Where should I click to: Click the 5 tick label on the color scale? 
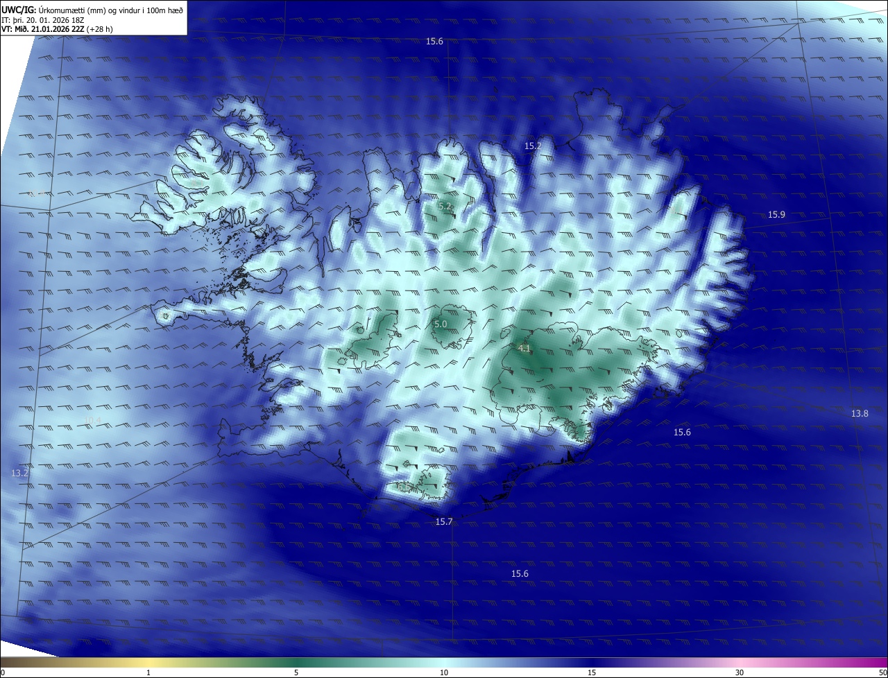296,672
